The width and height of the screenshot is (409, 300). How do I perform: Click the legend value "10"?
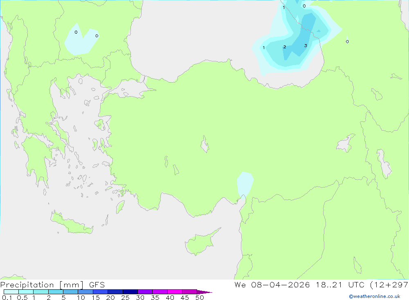[81, 298]
